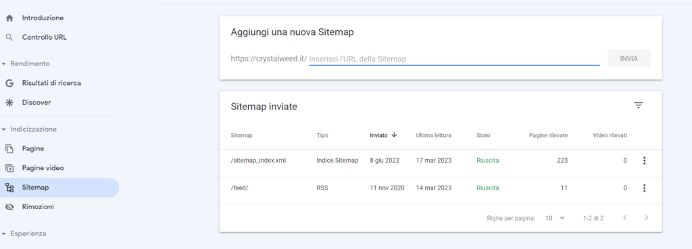This screenshot has height=249, width=692.
Task: Click the 14 mar 2023 date cell
Action: click(433, 188)
